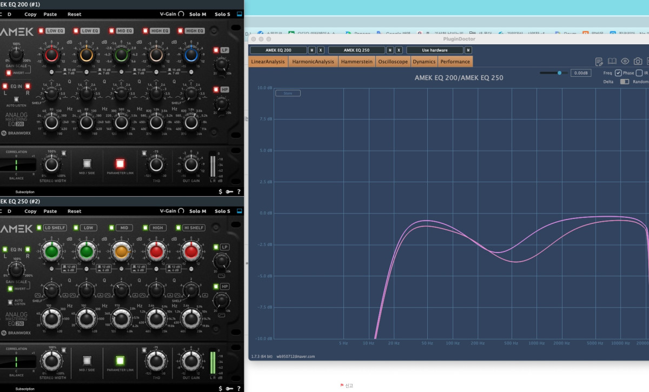Viewport: 649px width, 392px height.
Task: Open the AMEK EQ 250 plugin slot selector
Action: [356, 50]
